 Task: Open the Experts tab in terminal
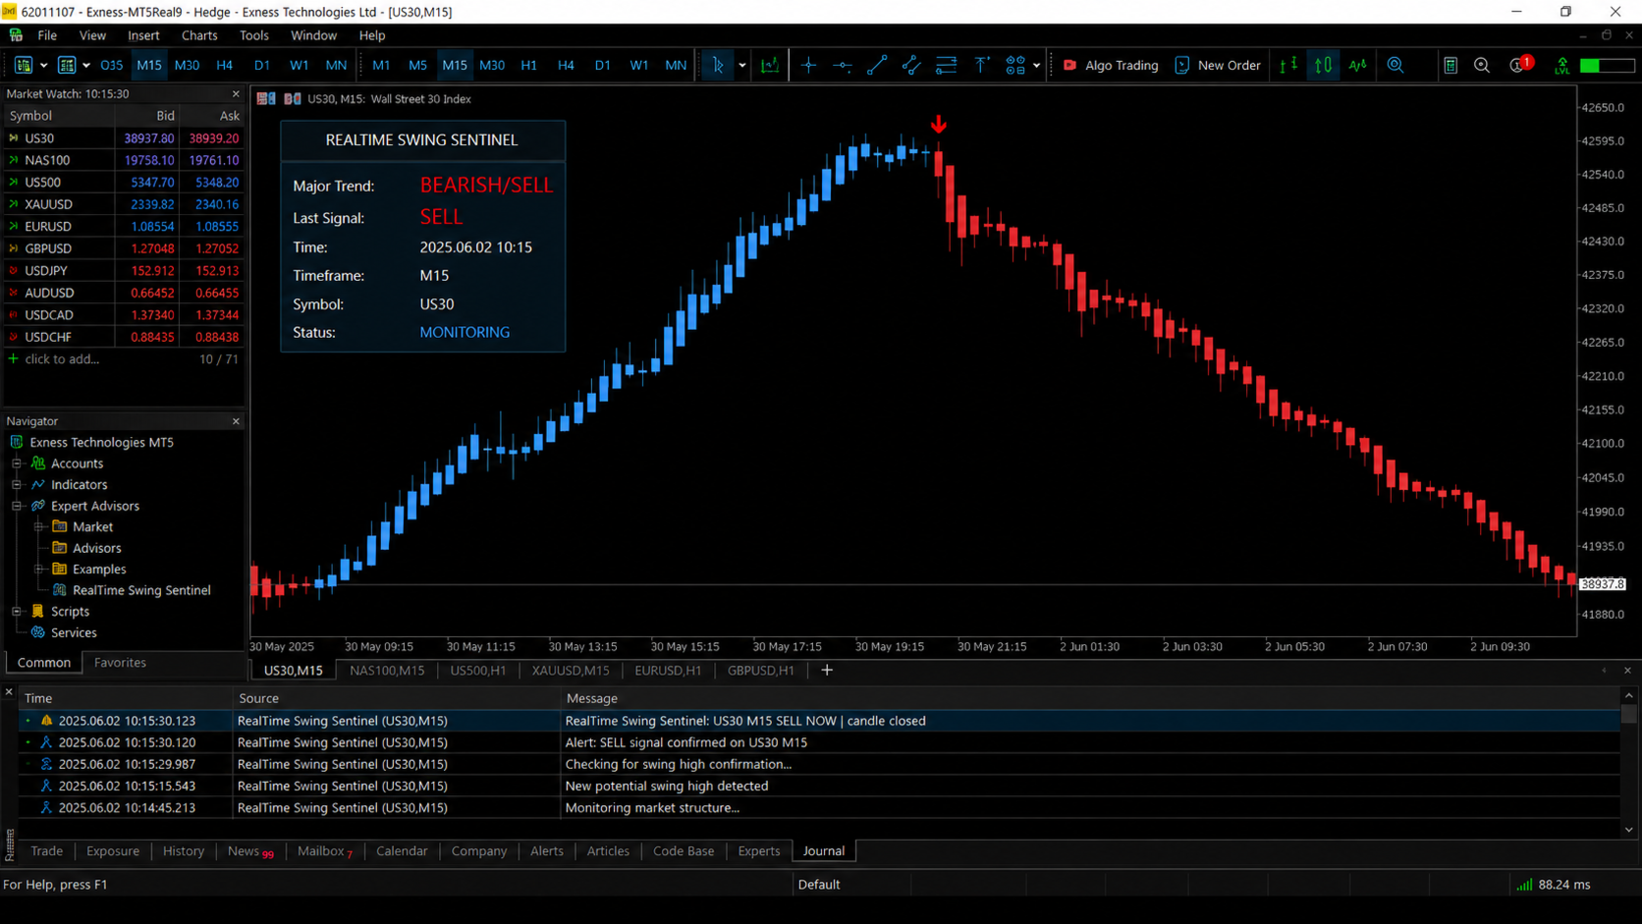(759, 851)
